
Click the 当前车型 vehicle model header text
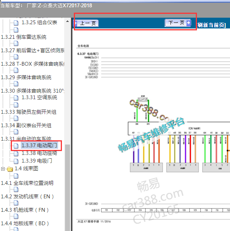point(46,6)
